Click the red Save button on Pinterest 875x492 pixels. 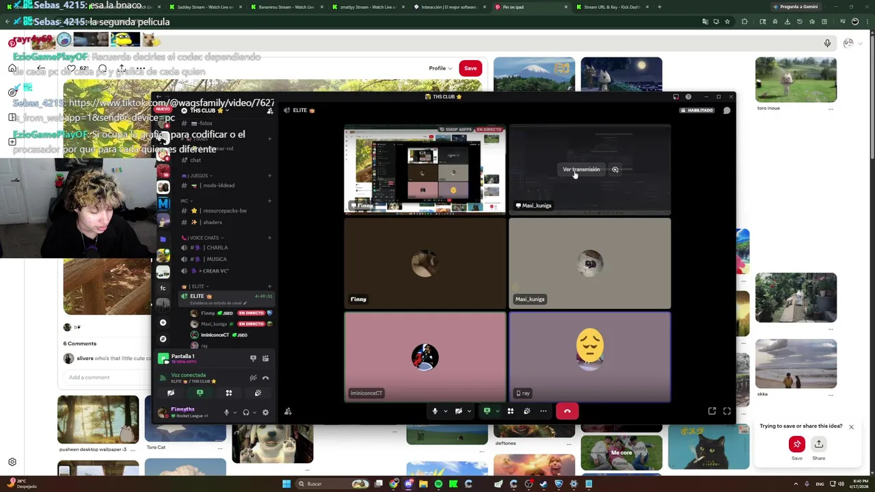[x=470, y=68]
